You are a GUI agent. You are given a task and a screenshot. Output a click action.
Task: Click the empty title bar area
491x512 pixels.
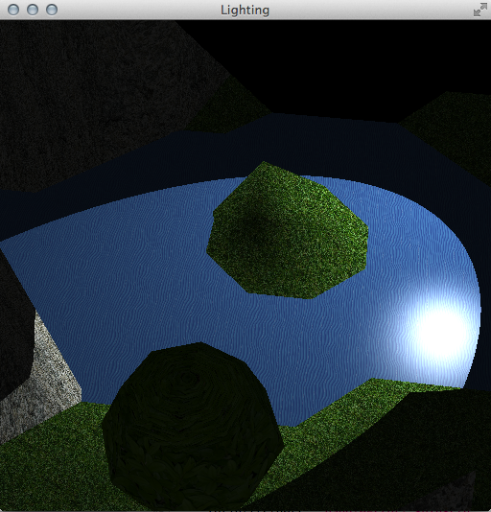[360, 10]
